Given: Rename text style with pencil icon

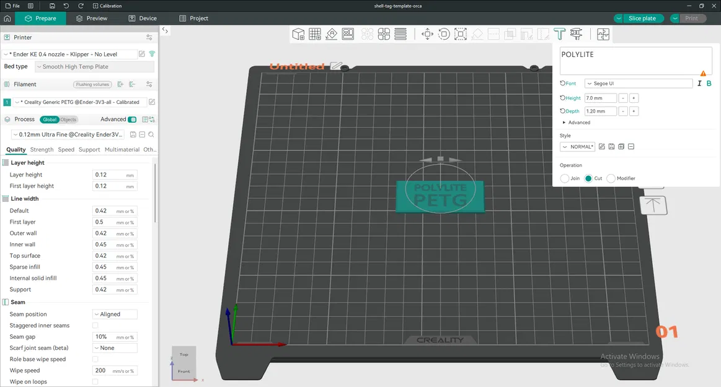Looking at the screenshot, I should tap(601, 147).
